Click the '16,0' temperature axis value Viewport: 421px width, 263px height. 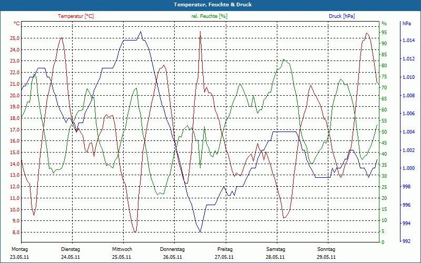(x=15, y=141)
